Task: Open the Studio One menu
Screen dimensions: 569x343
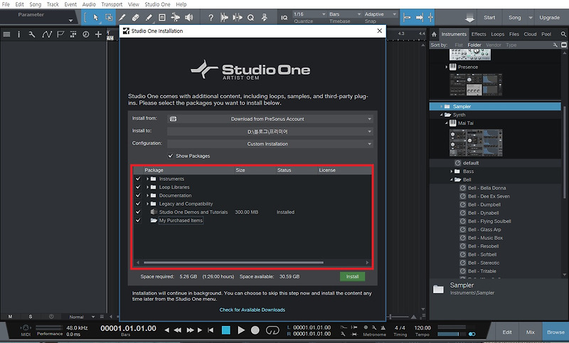Action: click(x=157, y=4)
